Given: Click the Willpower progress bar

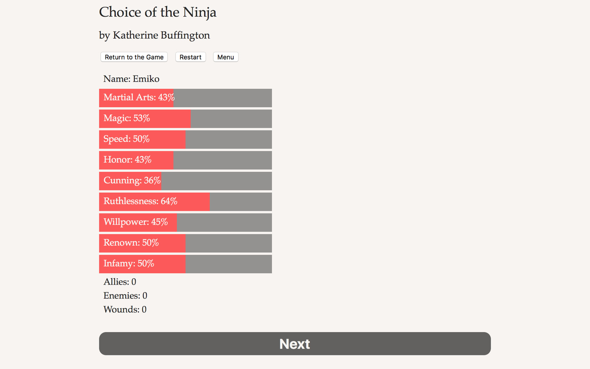Looking at the screenshot, I should click(x=185, y=222).
